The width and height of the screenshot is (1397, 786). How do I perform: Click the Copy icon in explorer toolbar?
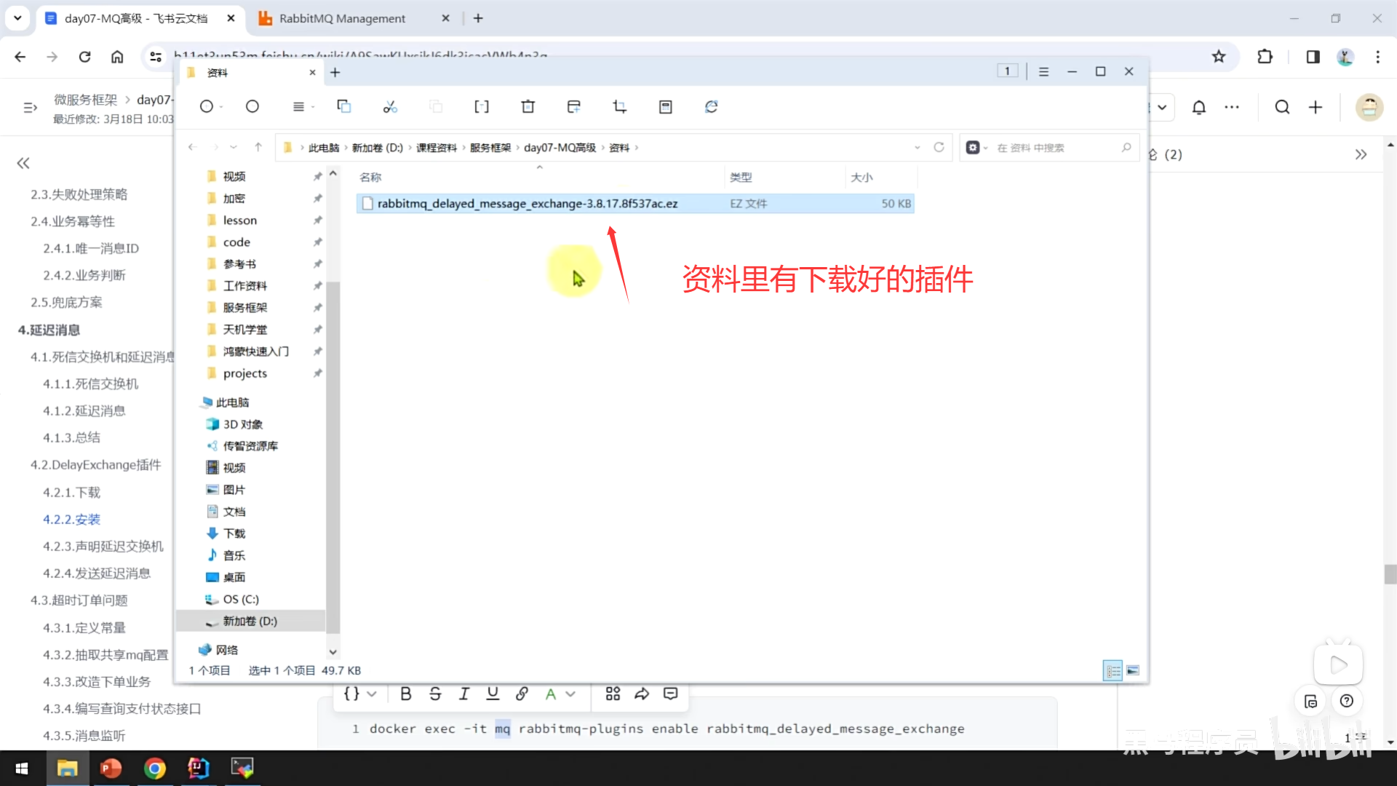pyautogui.click(x=343, y=106)
